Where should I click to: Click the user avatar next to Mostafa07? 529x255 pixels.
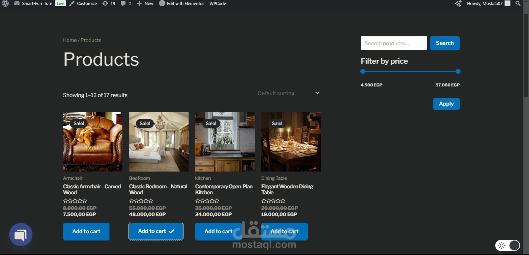click(x=507, y=3)
